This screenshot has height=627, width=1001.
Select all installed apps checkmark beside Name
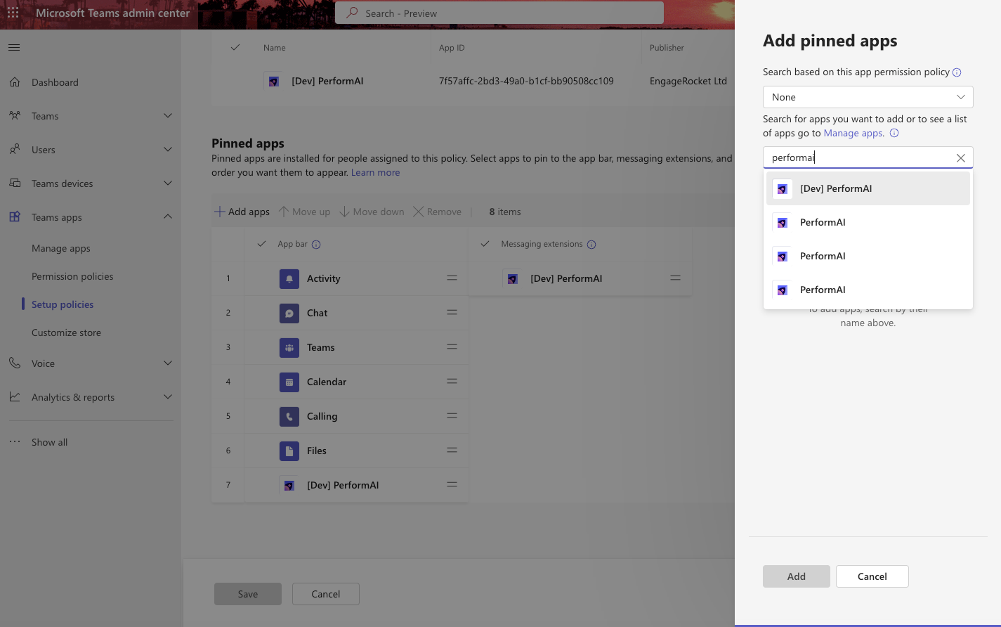(x=235, y=48)
